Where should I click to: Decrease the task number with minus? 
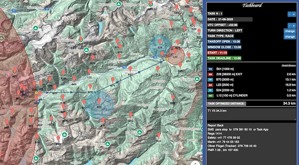point(289,14)
